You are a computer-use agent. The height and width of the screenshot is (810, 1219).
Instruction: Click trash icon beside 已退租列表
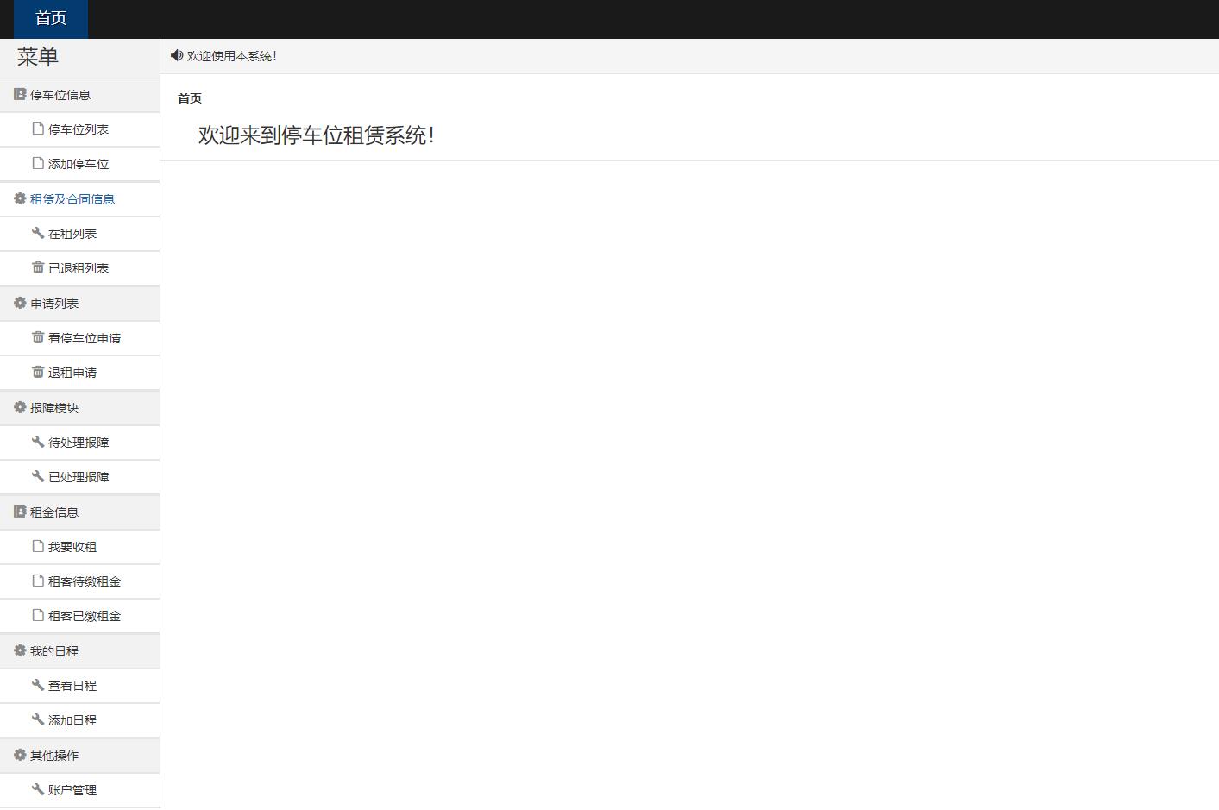38,267
